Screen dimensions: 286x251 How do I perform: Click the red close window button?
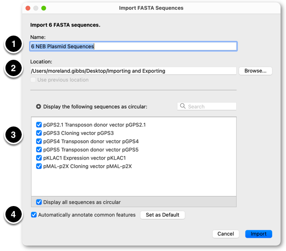28,8
